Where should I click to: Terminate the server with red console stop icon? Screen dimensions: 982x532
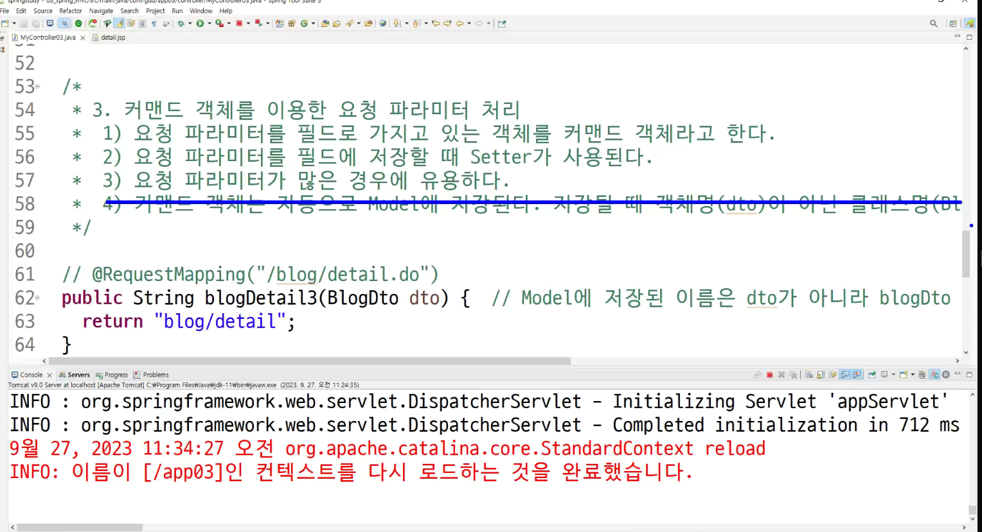click(x=769, y=375)
